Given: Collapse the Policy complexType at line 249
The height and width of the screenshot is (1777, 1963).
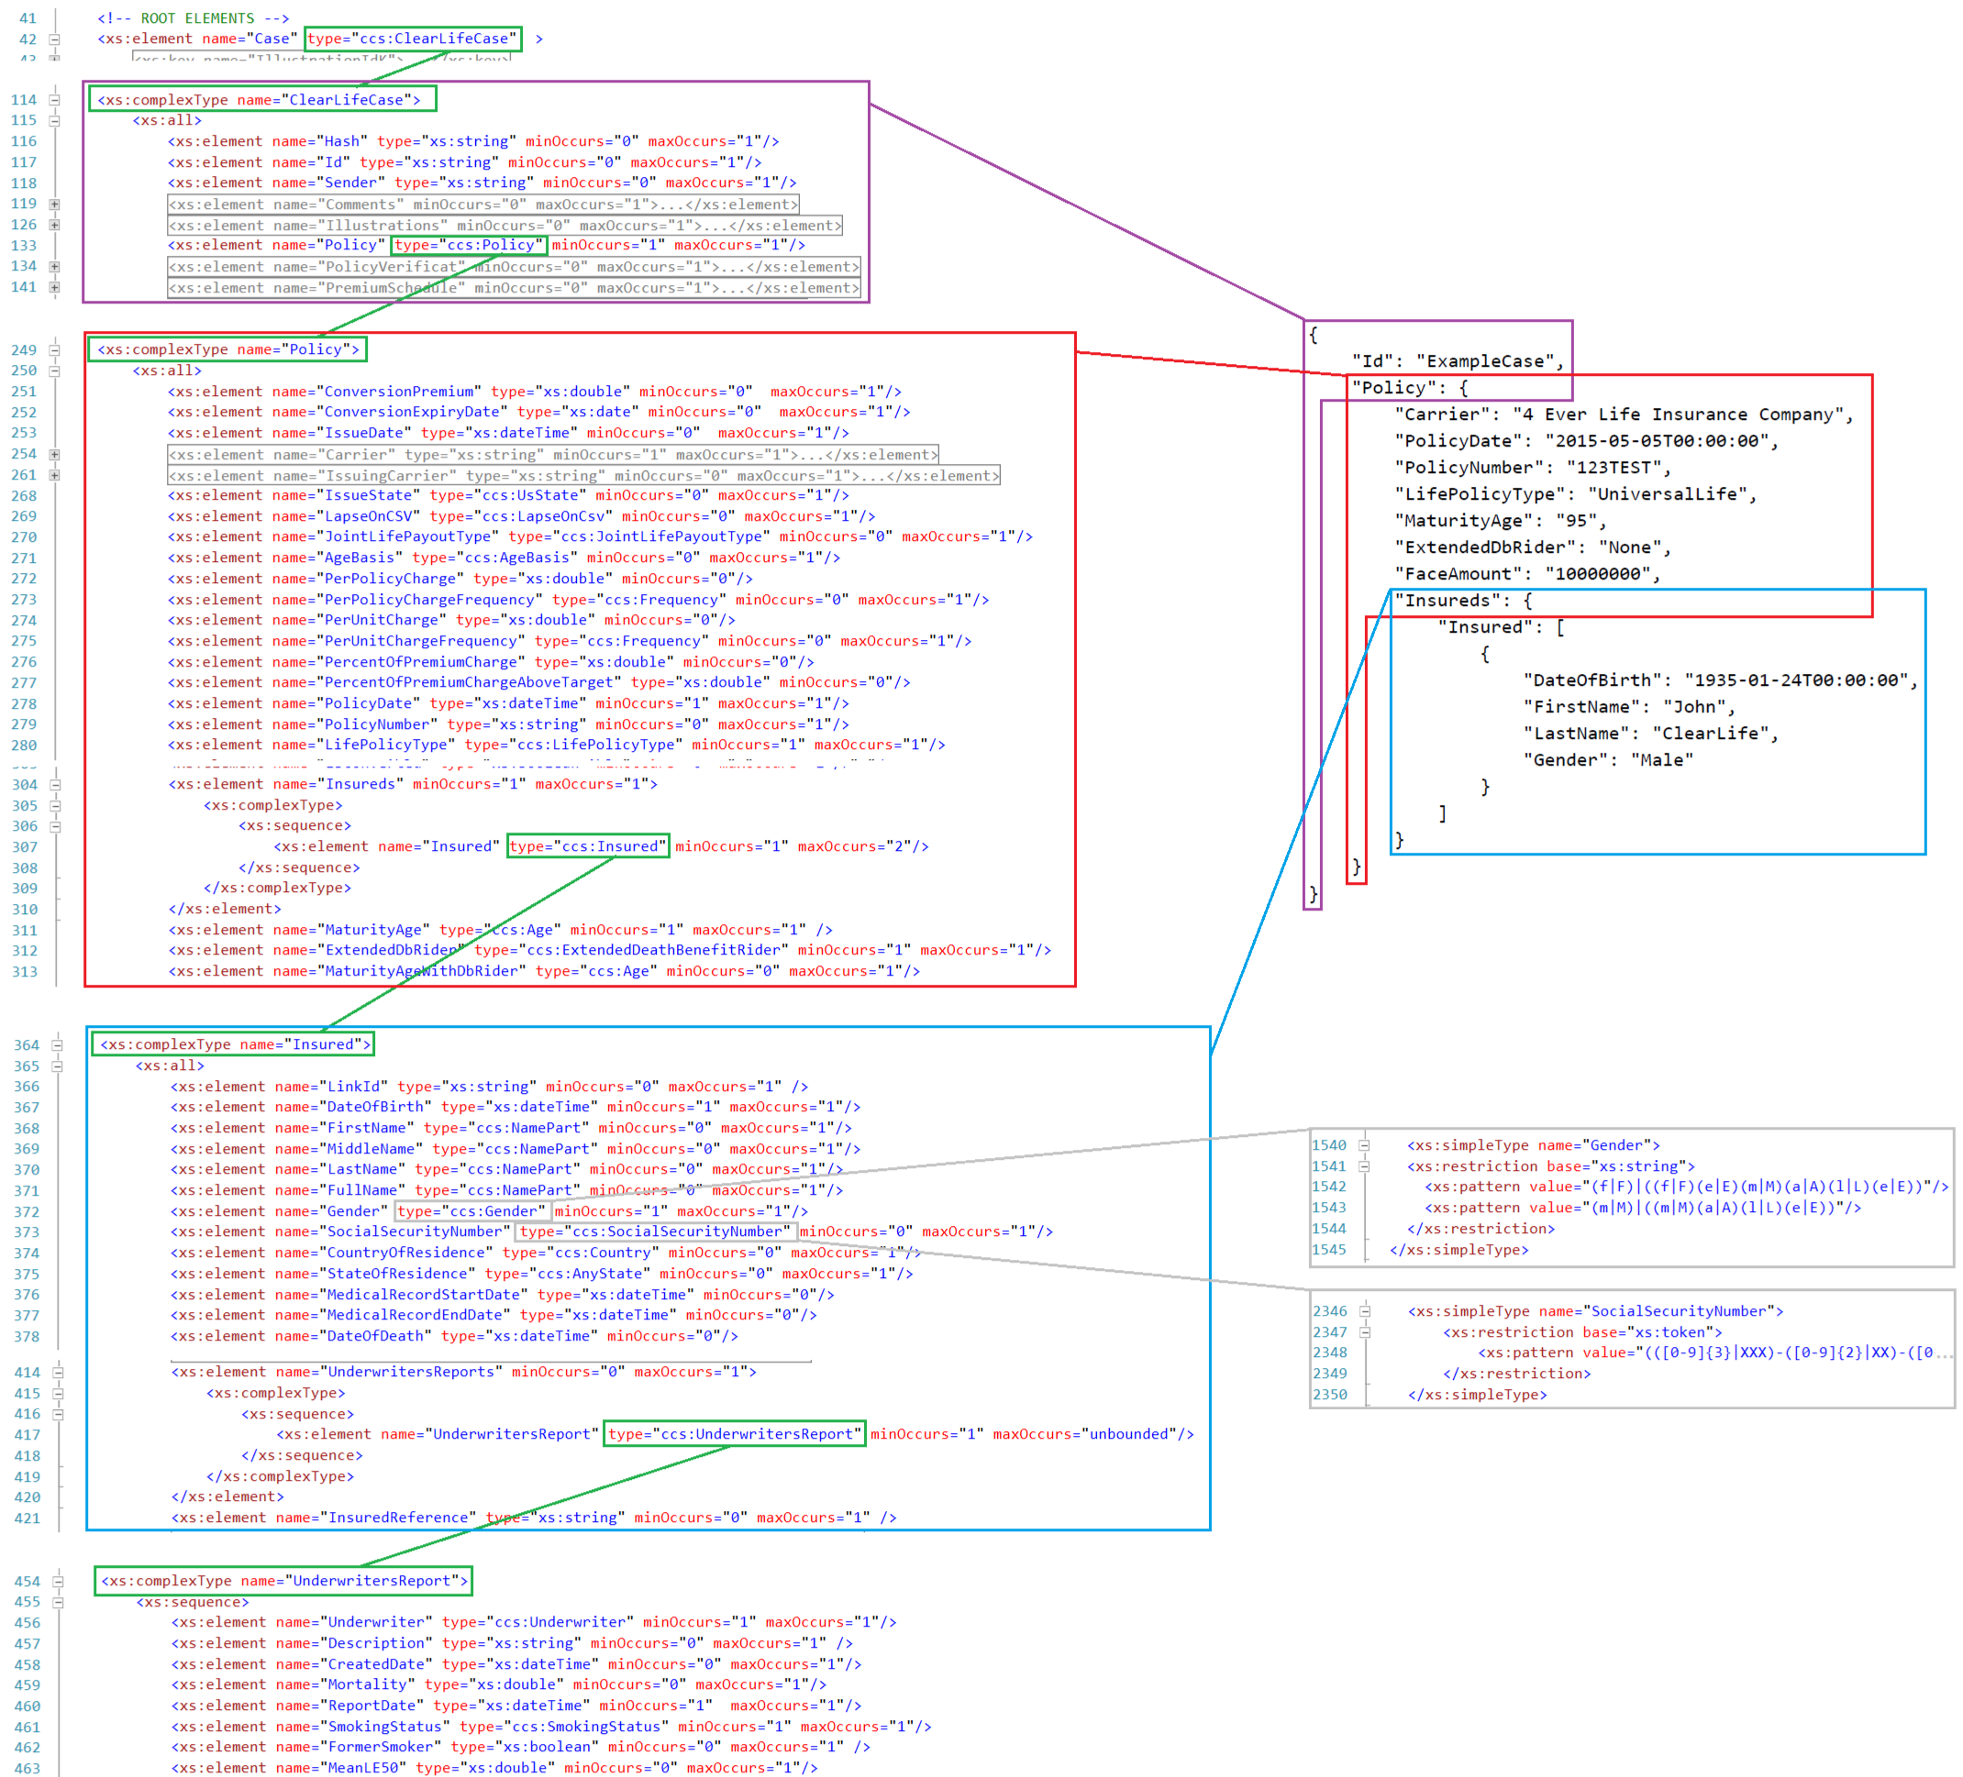Looking at the screenshot, I should click(x=54, y=350).
